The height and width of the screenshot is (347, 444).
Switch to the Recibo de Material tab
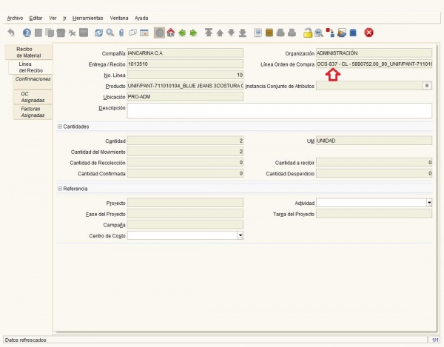(29, 53)
